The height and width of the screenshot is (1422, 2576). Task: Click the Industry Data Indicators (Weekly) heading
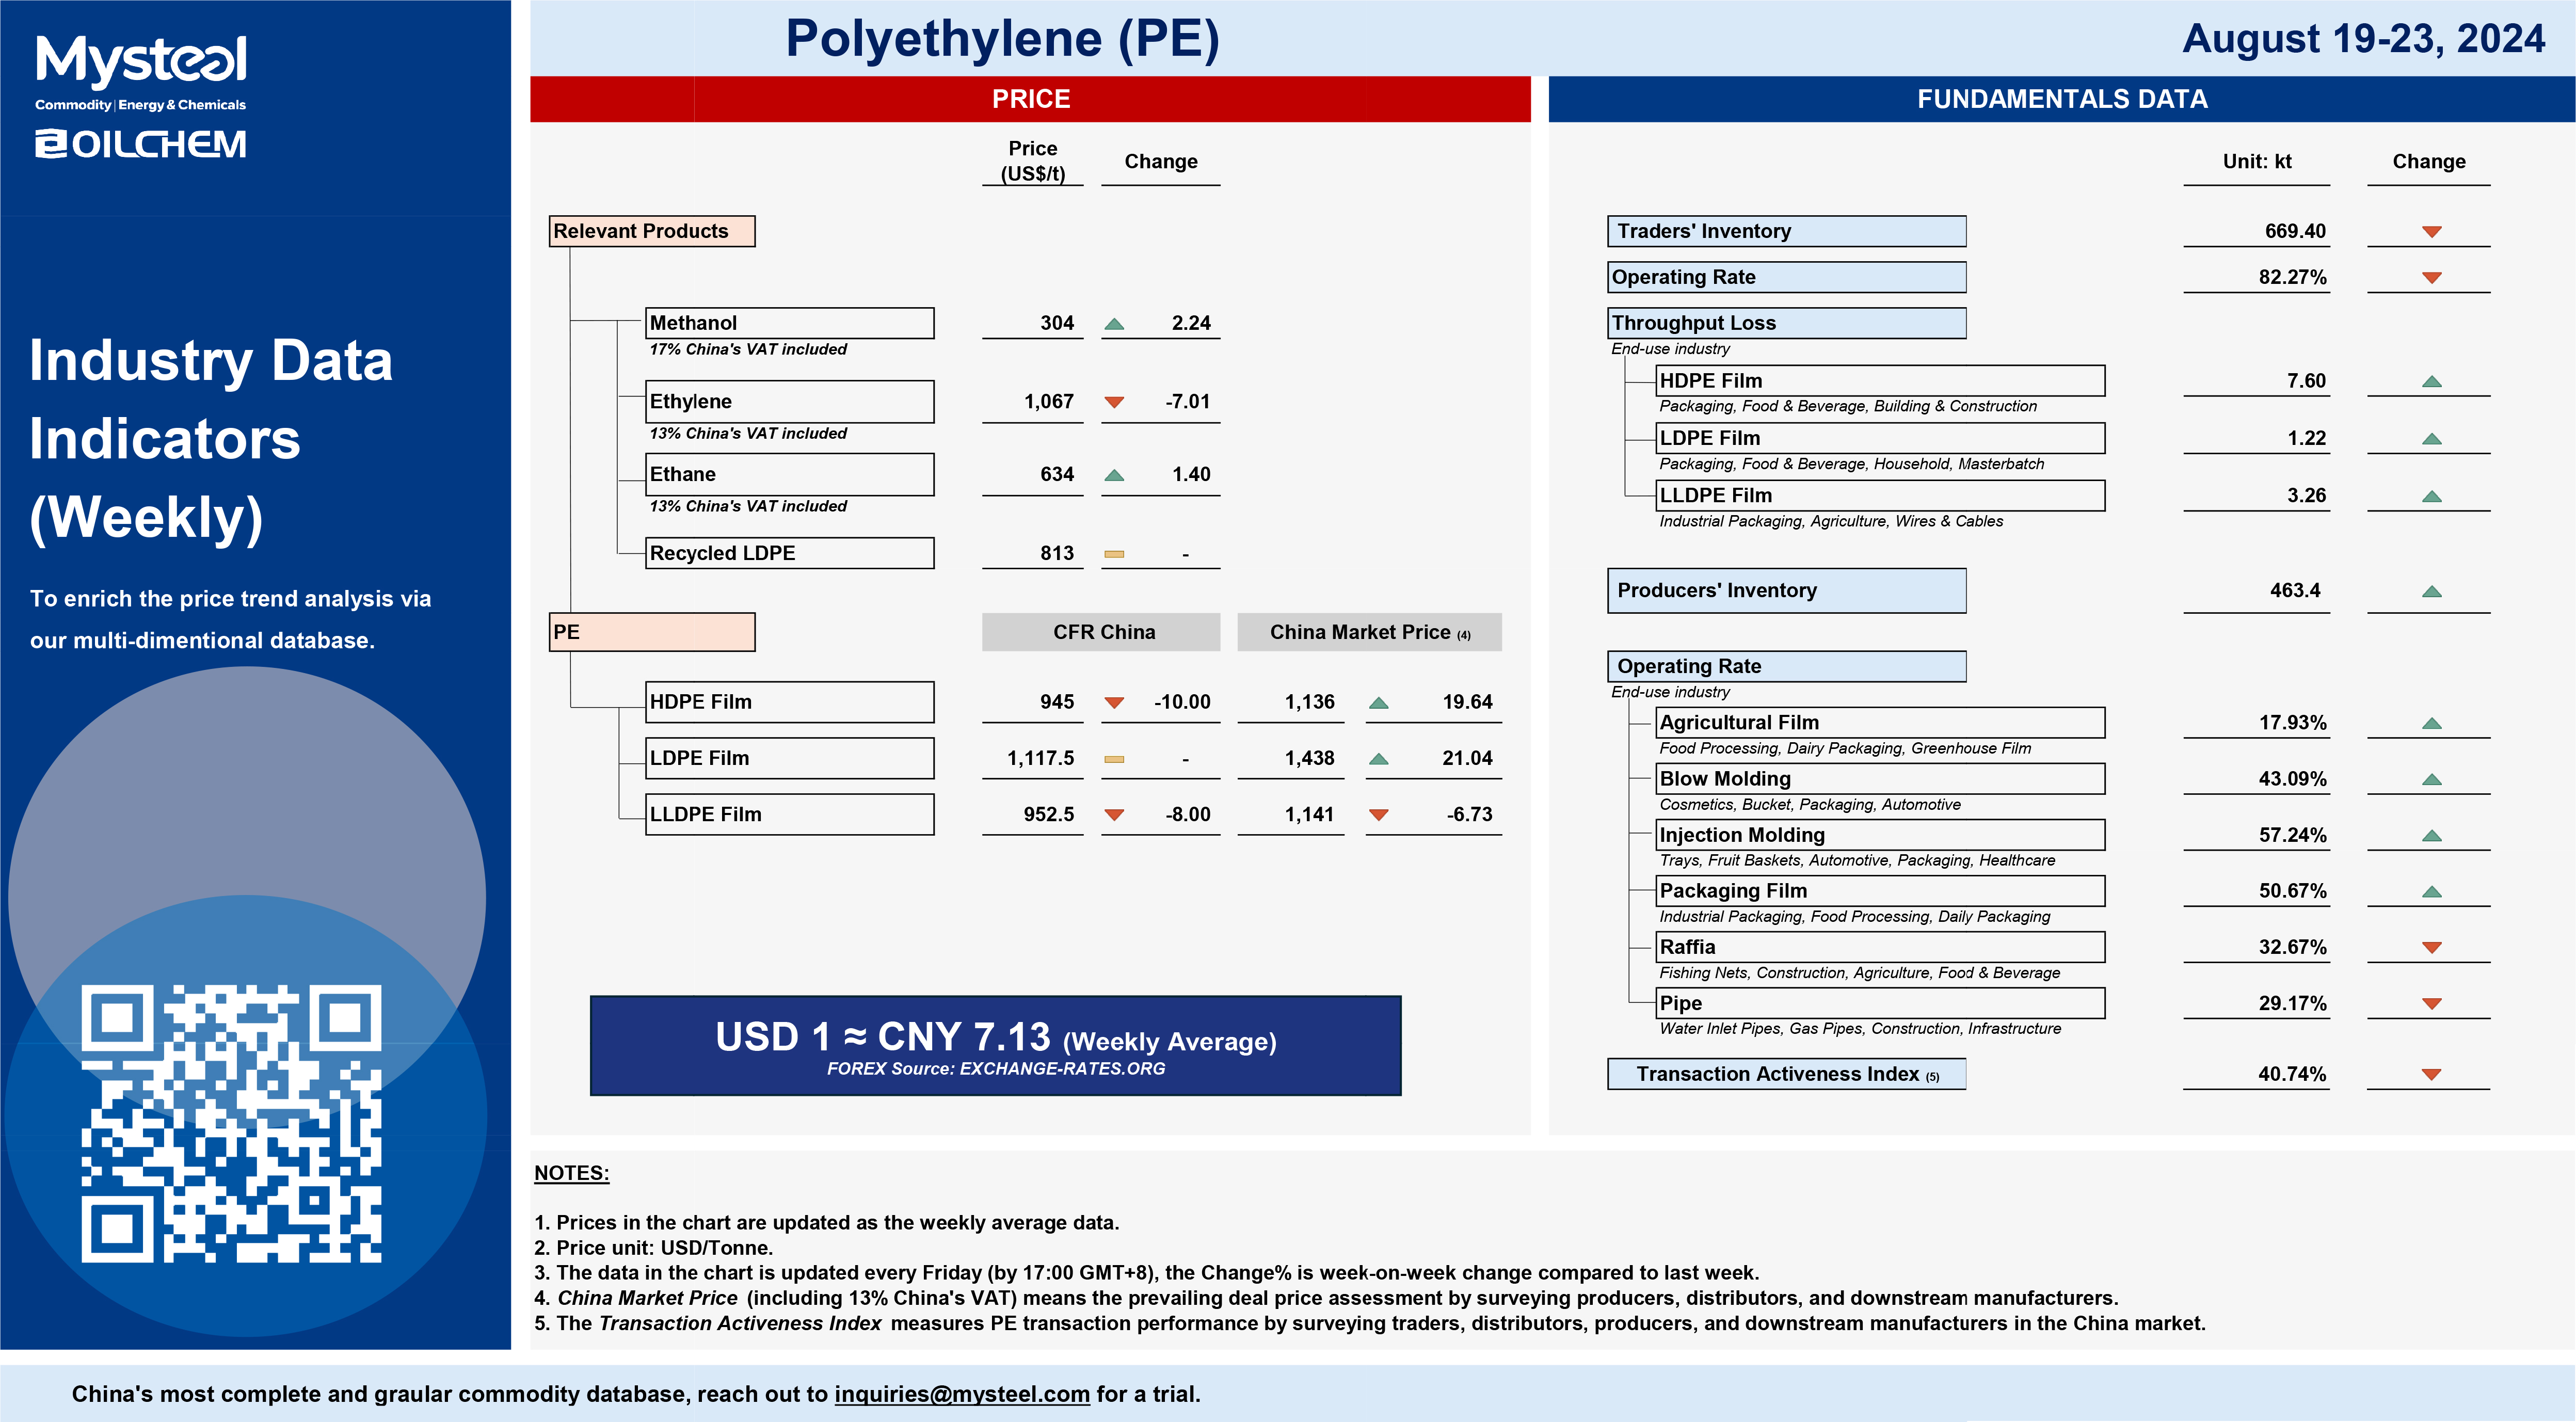211,440
